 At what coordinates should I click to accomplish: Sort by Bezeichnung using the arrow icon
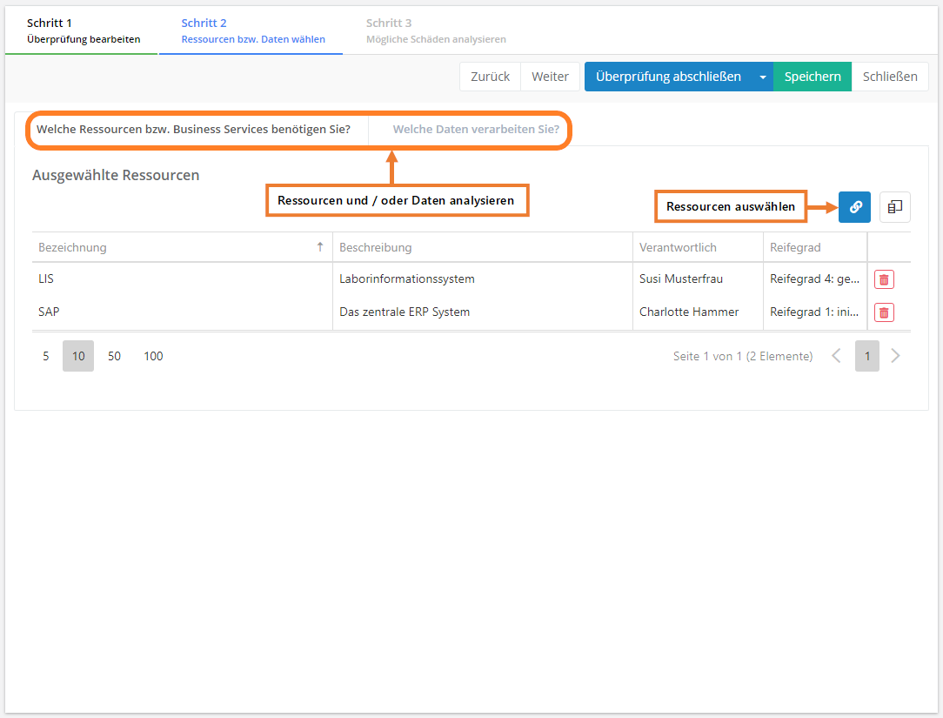pos(320,247)
